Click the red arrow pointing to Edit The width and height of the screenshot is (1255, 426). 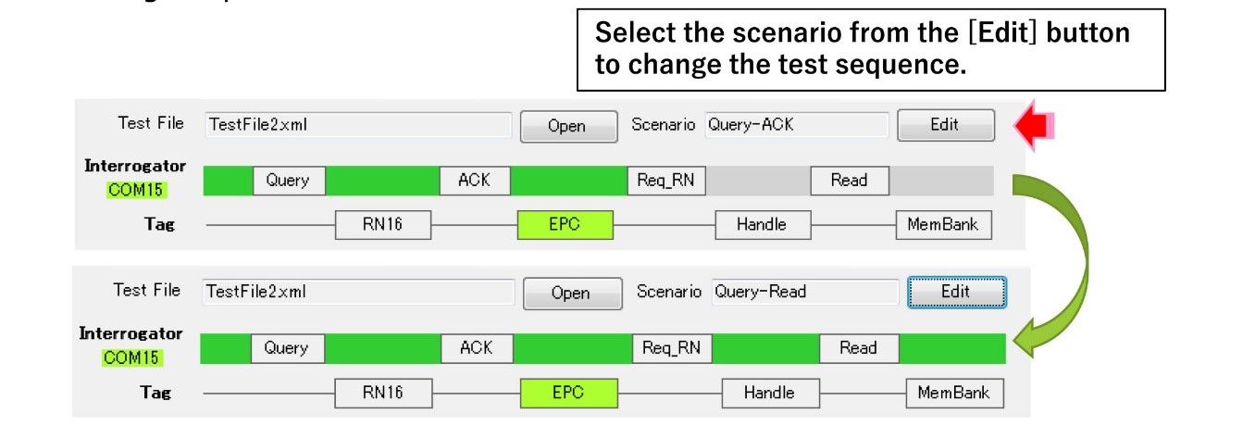pyautogui.click(x=1035, y=125)
